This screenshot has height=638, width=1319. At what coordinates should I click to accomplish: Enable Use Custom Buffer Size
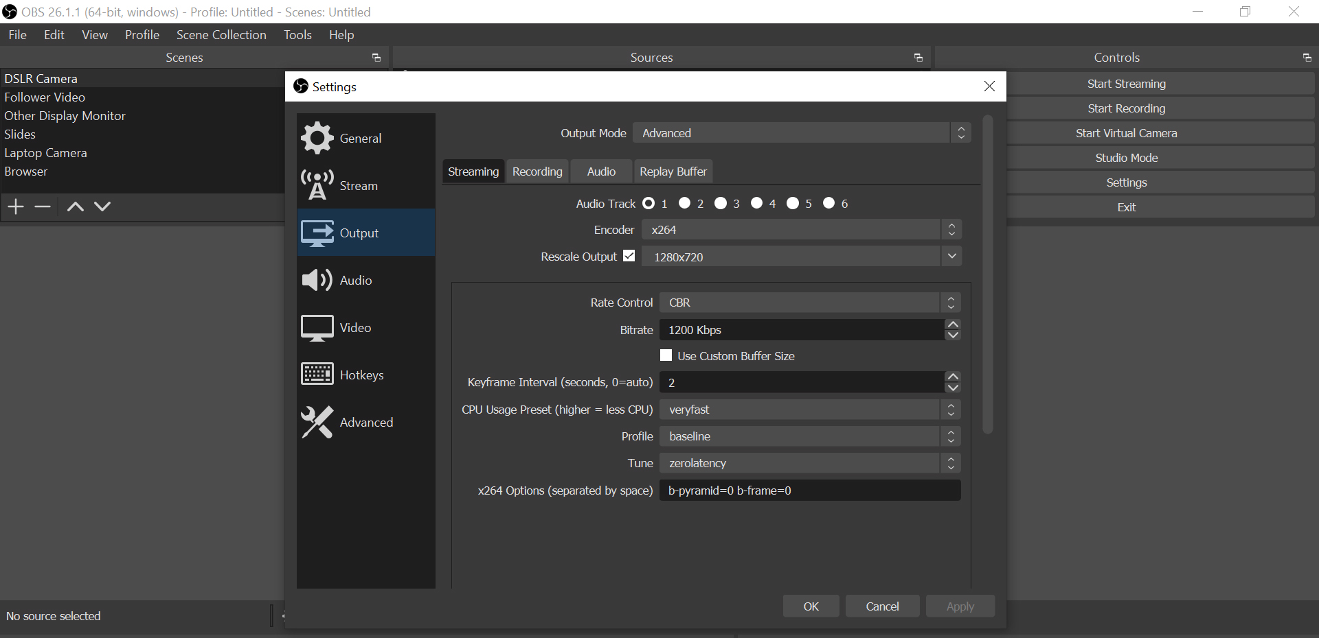click(666, 355)
